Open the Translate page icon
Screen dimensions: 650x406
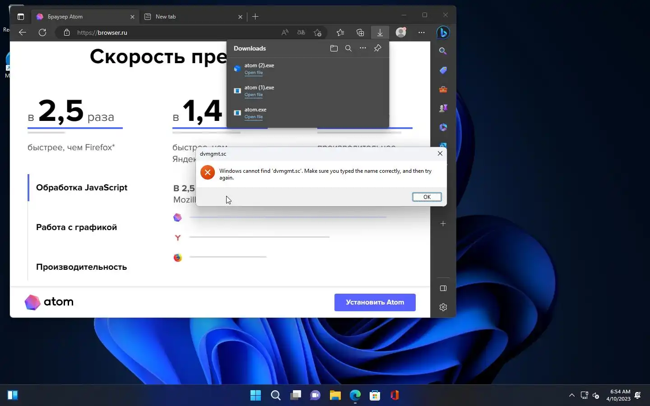click(301, 32)
